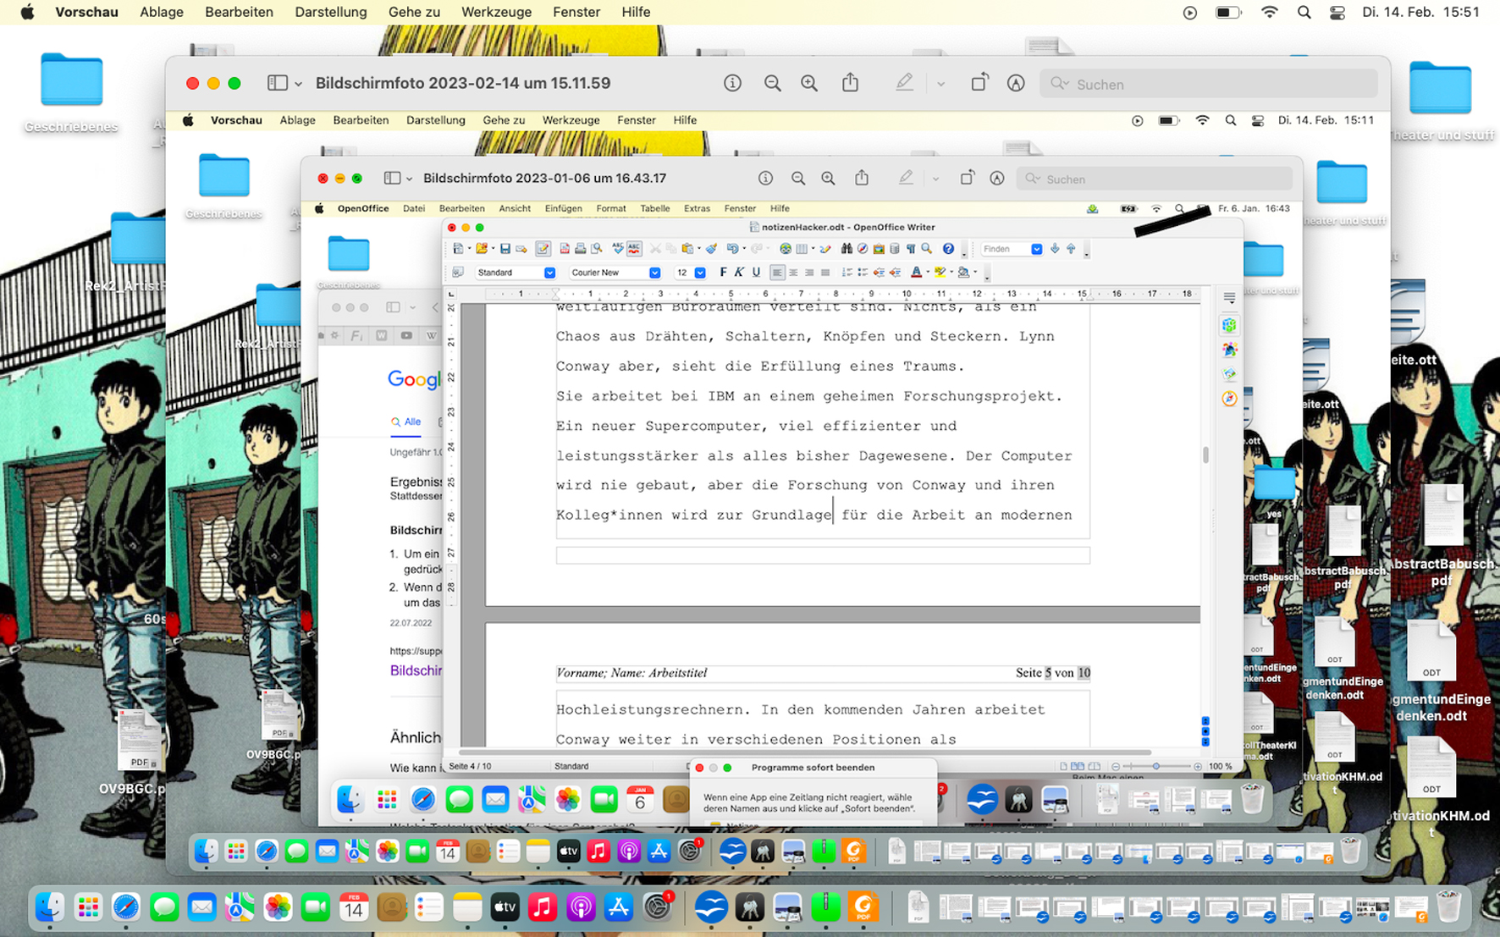Open Mail from the bottom Dock
1500x937 pixels.
pyautogui.click(x=201, y=907)
